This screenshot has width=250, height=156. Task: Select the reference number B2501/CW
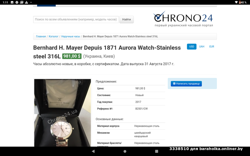pyautogui.click(x=142, y=109)
